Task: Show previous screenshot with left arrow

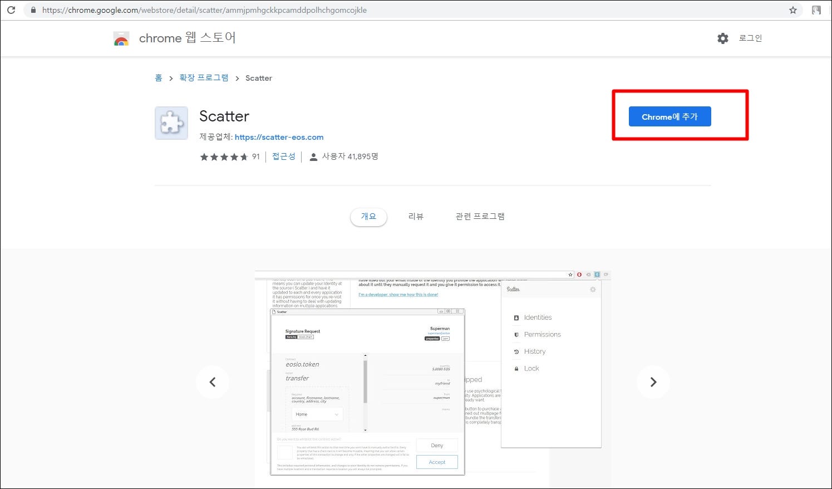Action: [x=212, y=382]
